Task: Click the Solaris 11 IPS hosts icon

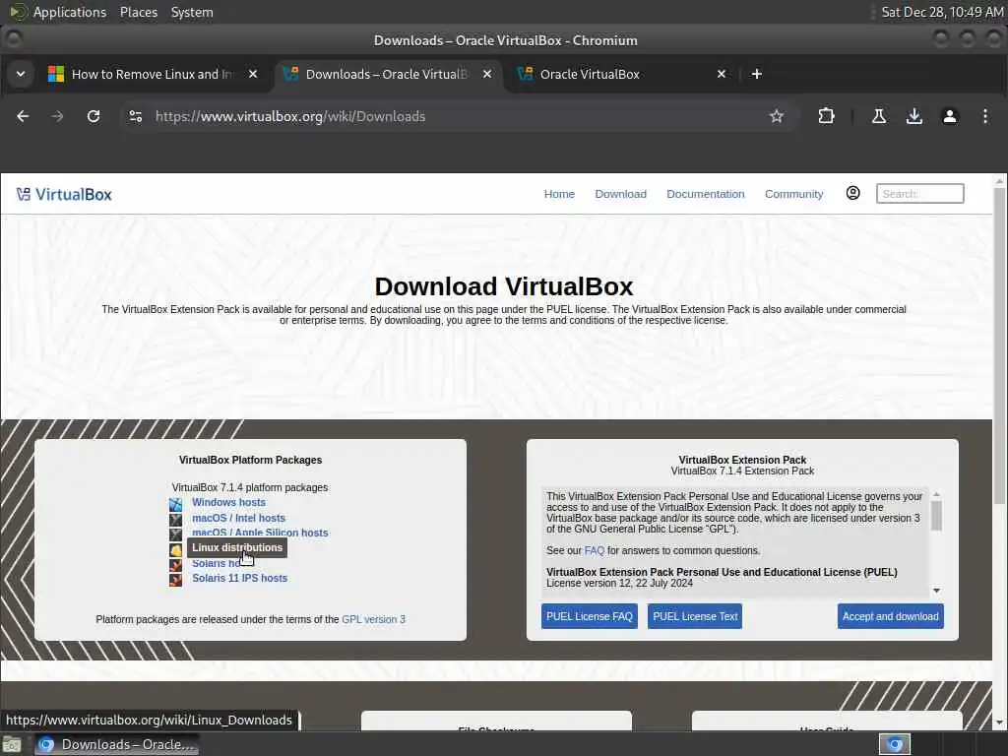Action: tap(175, 579)
